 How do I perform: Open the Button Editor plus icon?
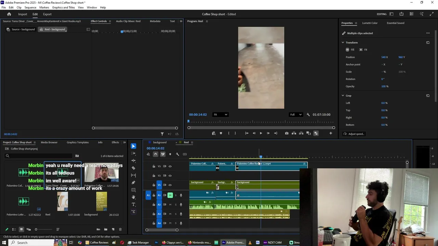pos(331,133)
